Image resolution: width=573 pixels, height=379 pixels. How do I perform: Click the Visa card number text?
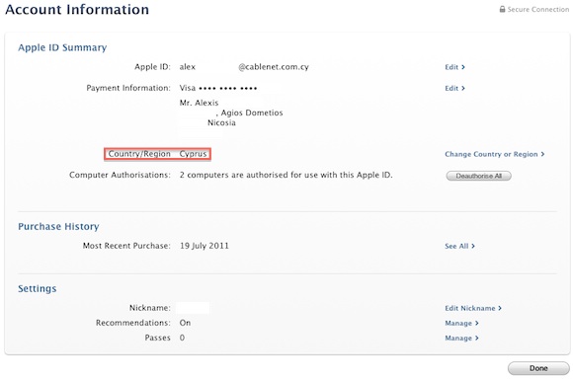click(218, 88)
